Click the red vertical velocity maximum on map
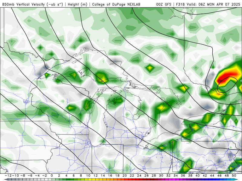The width and height of the screenshot is (242, 181). [x=227, y=77]
